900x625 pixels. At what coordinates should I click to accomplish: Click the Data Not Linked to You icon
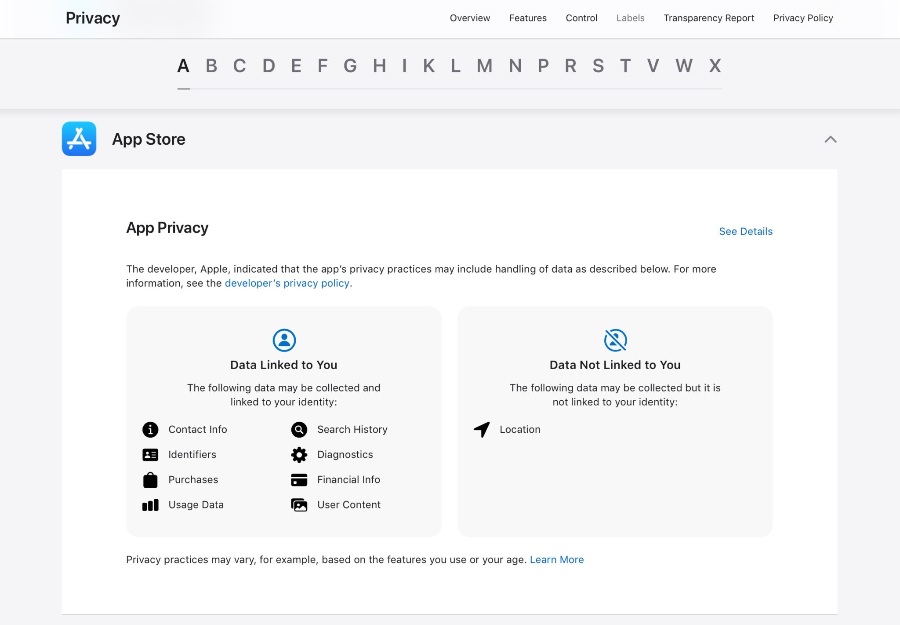point(614,340)
